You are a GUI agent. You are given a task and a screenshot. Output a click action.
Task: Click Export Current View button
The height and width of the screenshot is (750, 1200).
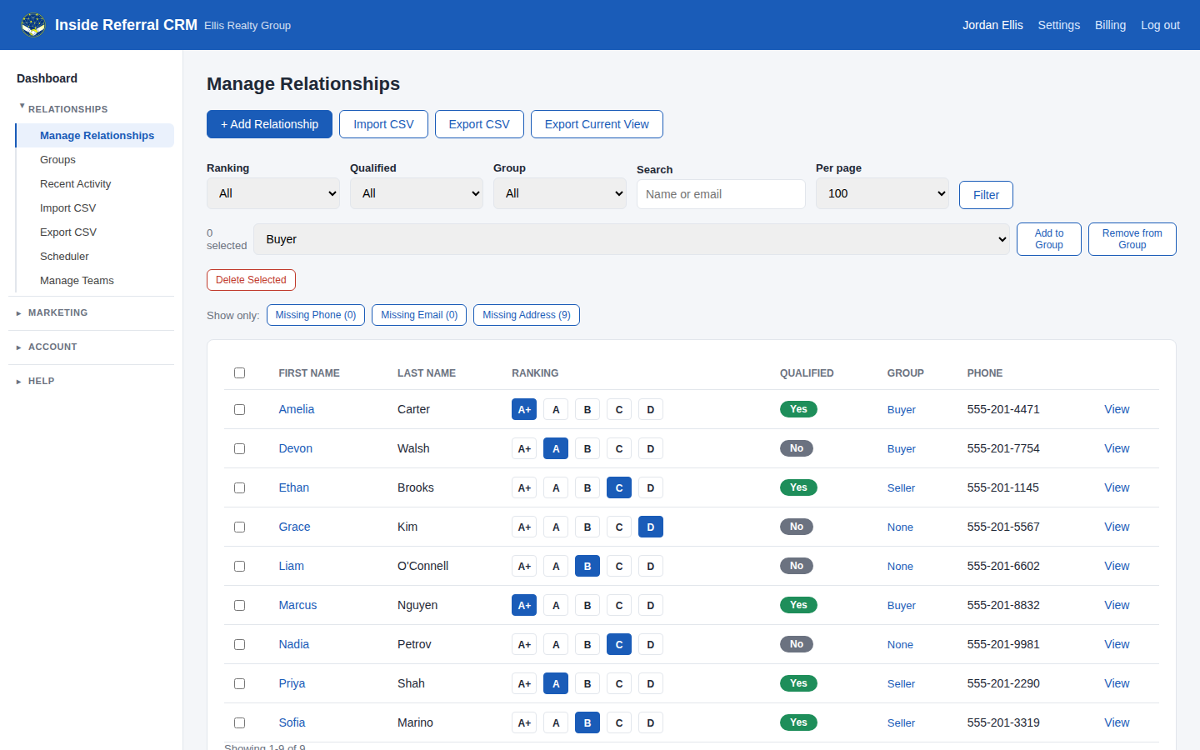pos(597,124)
